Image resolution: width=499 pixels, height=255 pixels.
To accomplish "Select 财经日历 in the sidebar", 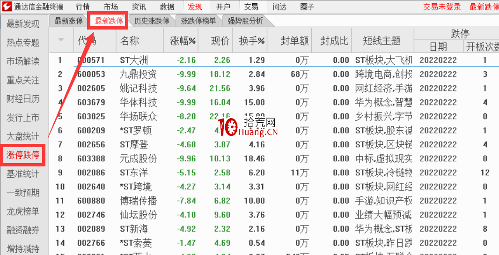I will click(x=23, y=99).
